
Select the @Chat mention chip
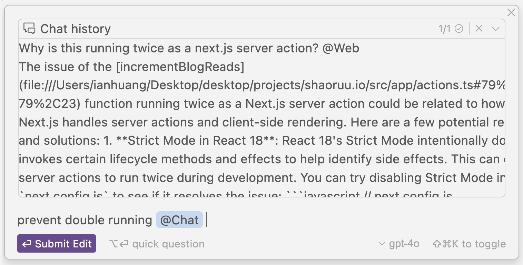point(179,220)
